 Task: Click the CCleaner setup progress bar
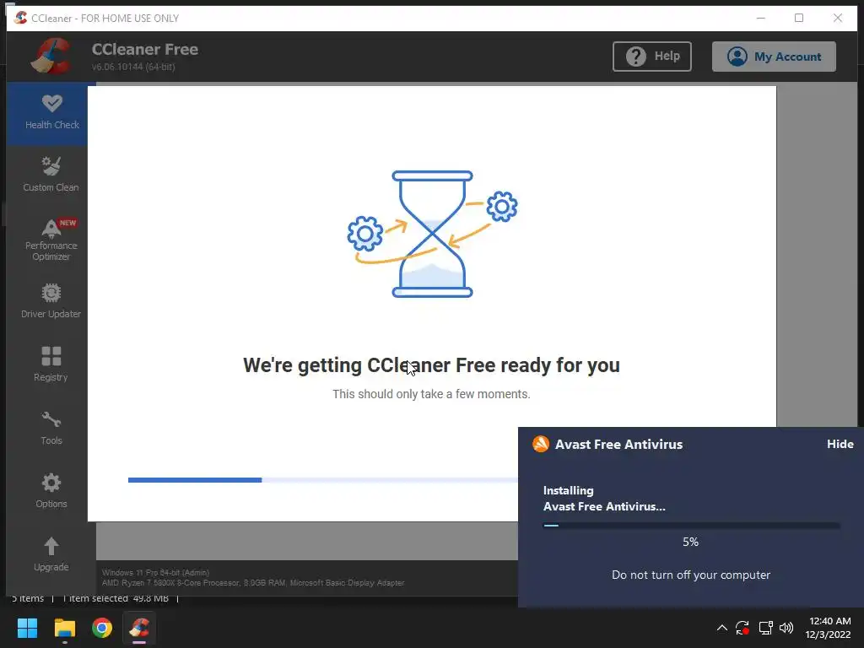322,480
